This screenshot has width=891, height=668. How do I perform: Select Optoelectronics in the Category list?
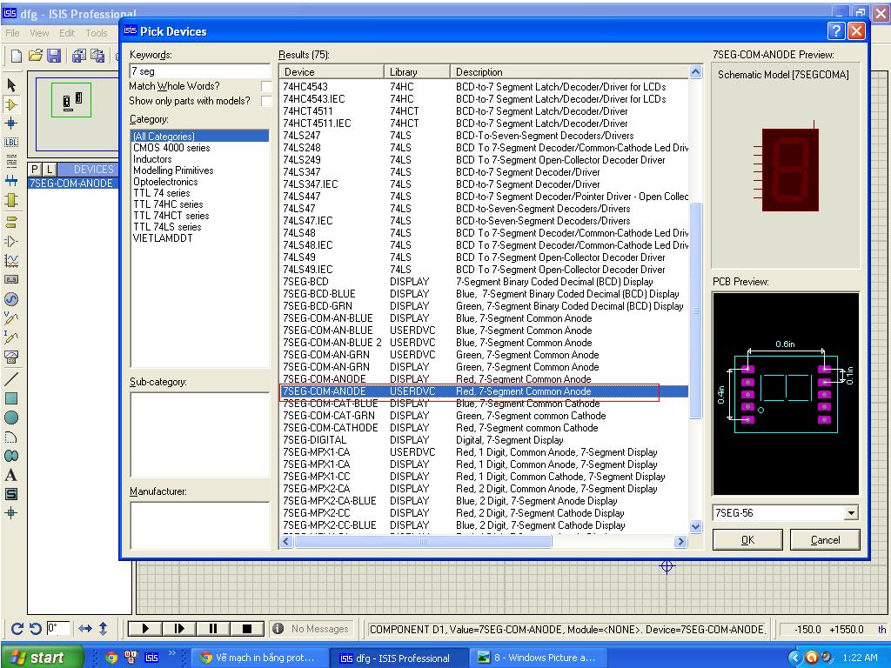coord(165,182)
